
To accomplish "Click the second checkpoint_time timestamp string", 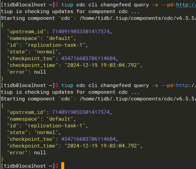I will tap(102, 146).
